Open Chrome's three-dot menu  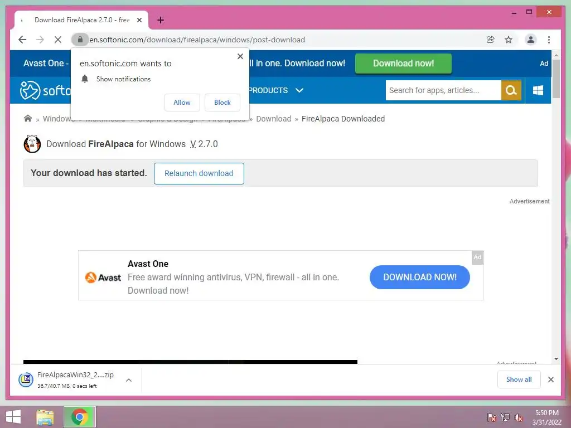549,40
